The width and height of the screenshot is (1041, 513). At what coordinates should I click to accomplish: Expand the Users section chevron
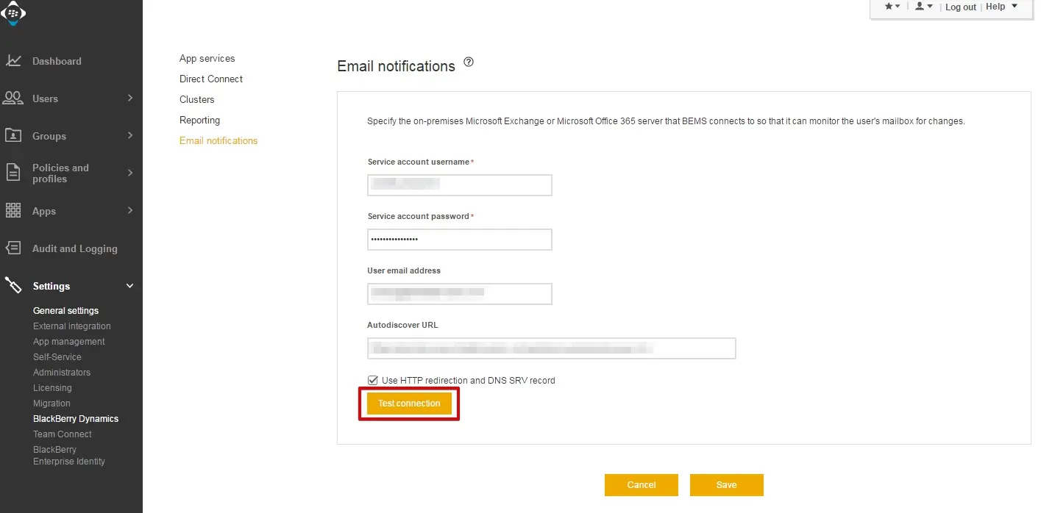pyautogui.click(x=130, y=98)
